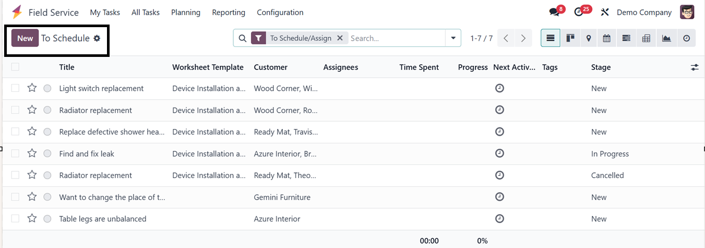Expand the search options dropdown arrow
Screen dimensions: 705x248
[x=453, y=38]
